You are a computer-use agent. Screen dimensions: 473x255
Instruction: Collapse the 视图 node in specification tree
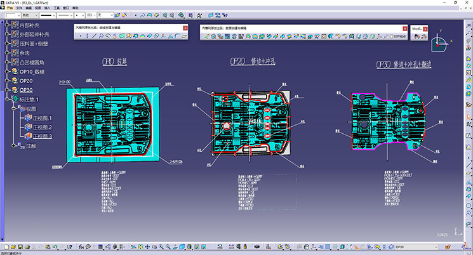point(13,108)
